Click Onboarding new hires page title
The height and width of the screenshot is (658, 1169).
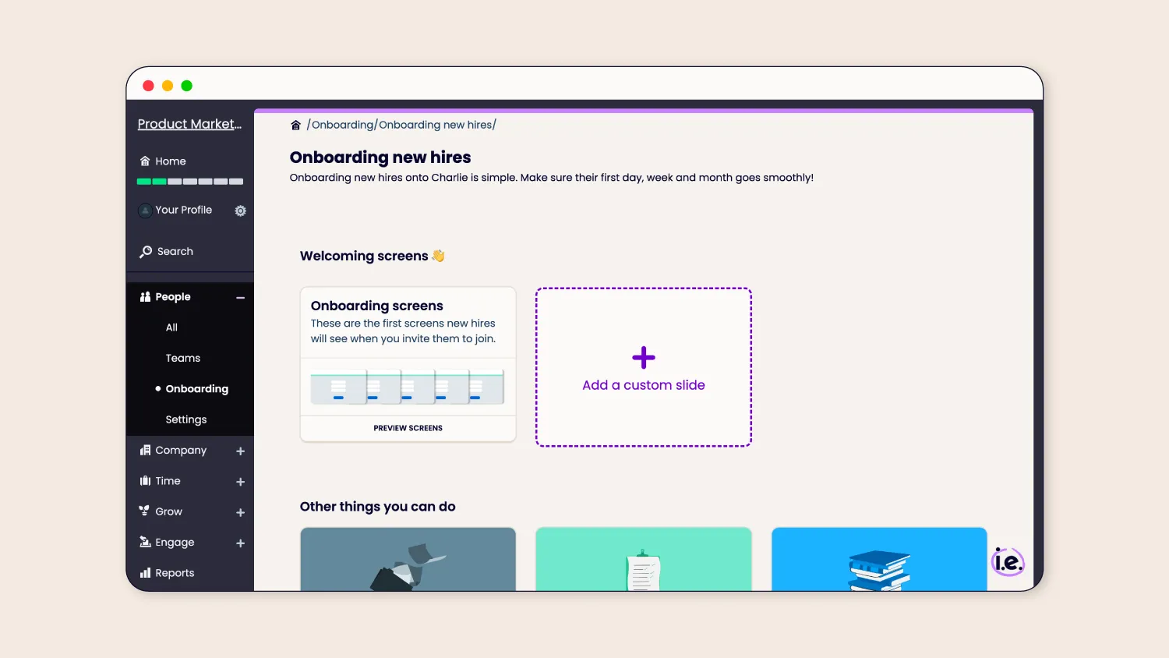click(x=380, y=157)
